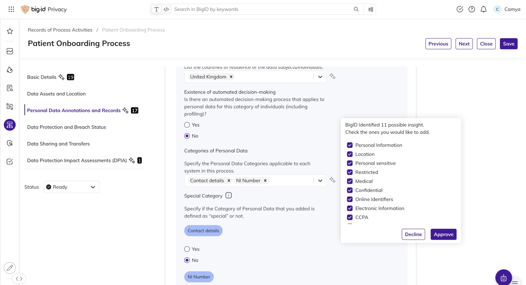The width and height of the screenshot is (526, 285).
Task: Open the apps grid menu icon
Action: click(11, 9)
